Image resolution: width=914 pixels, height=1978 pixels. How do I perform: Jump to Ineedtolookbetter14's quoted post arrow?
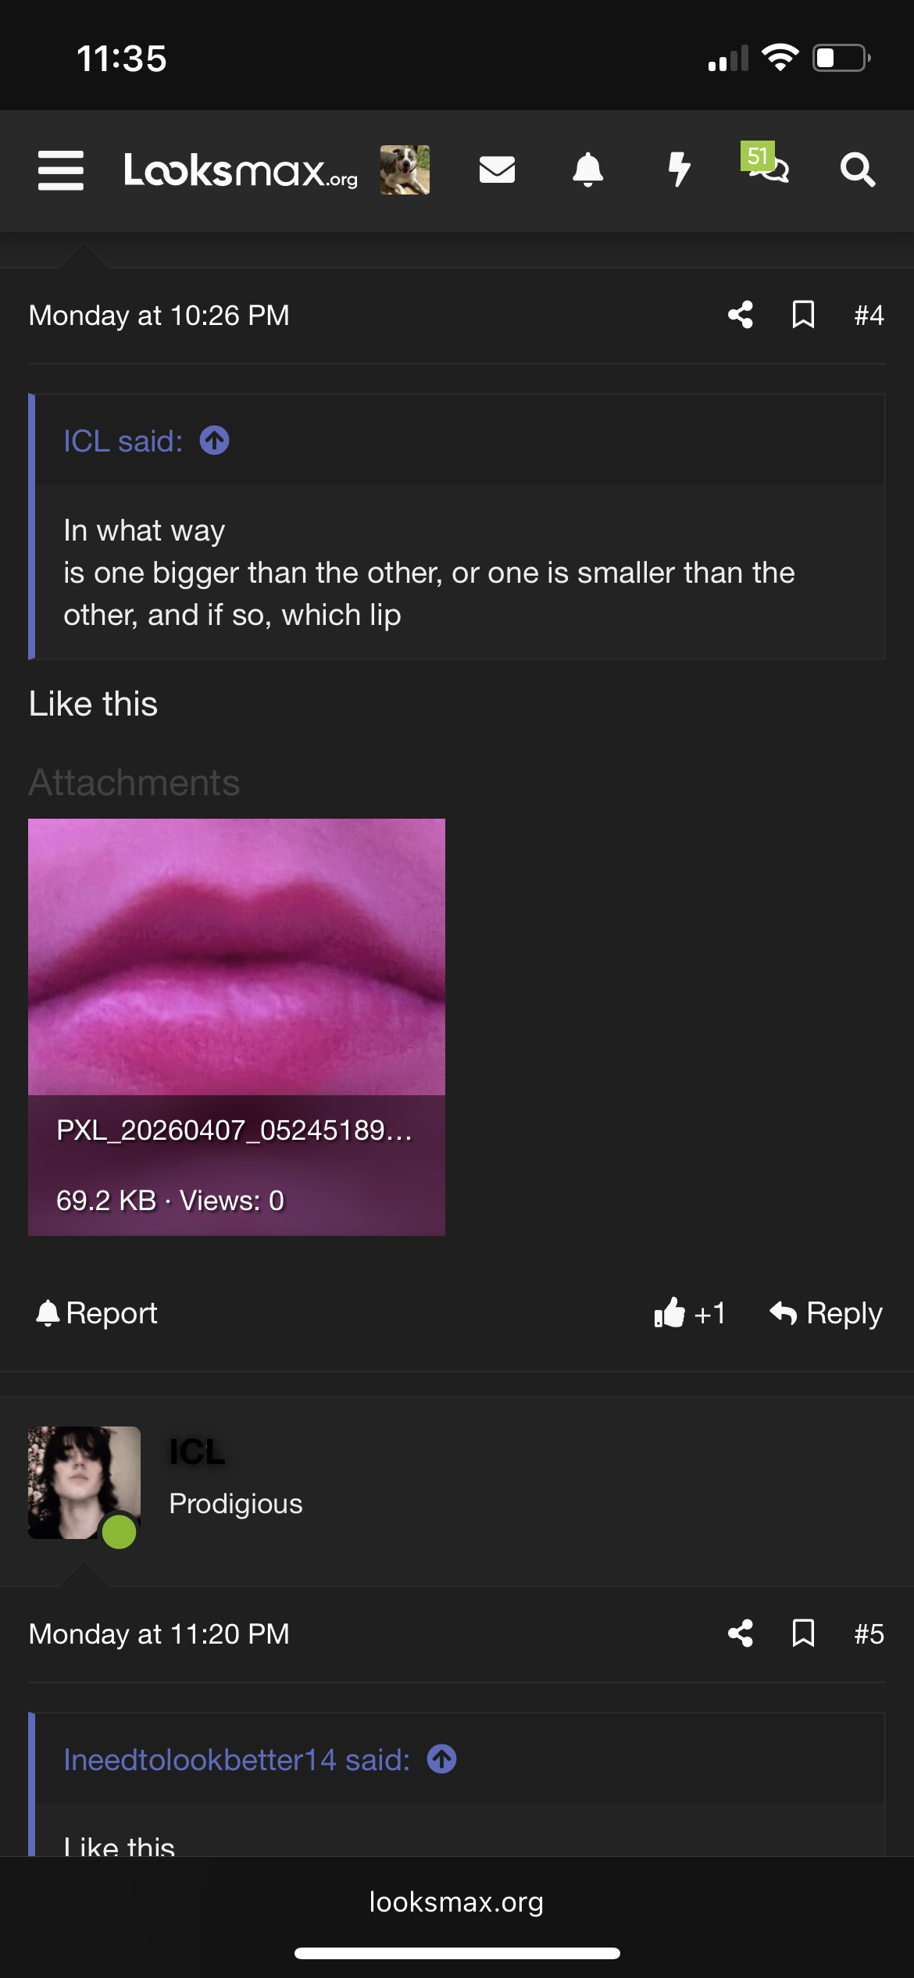[442, 1759]
